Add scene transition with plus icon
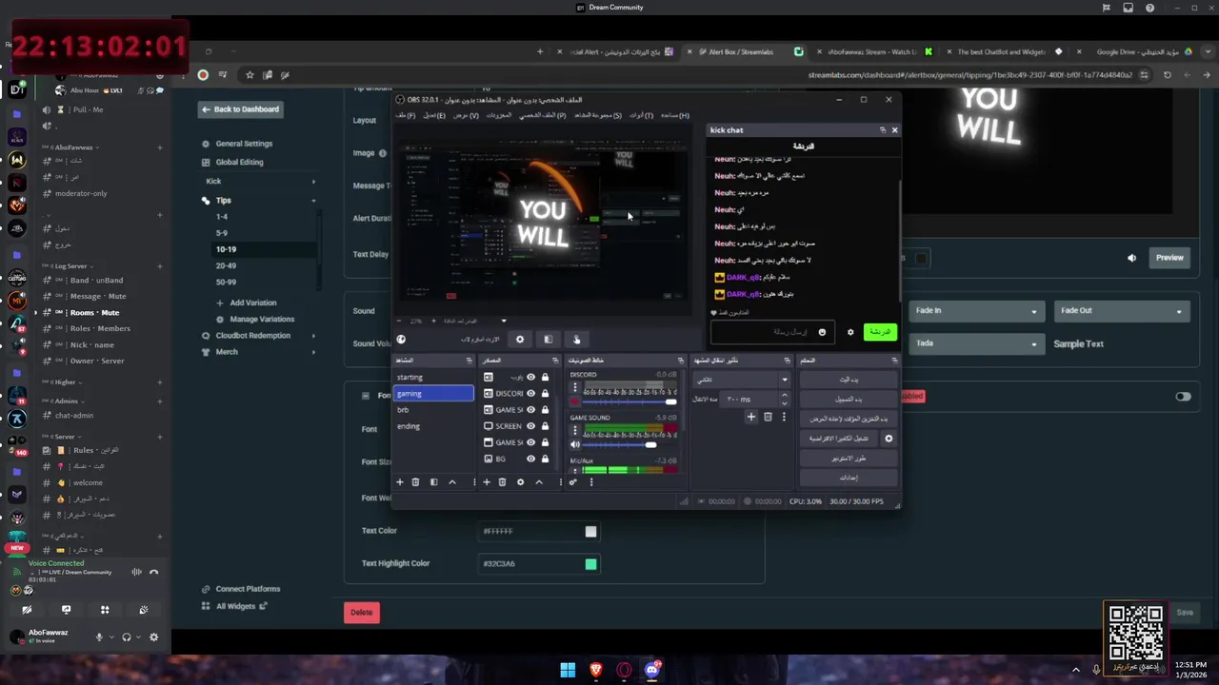Screen dimensions: 1219x685 [x=751, y=417]
